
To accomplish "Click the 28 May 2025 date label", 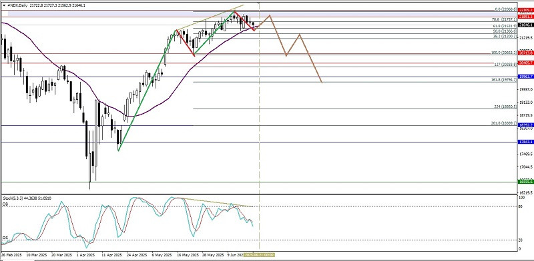I will [213, 254].
